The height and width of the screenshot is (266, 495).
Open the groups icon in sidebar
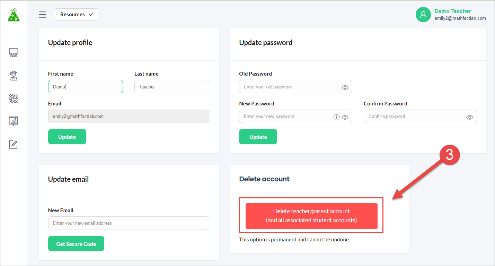pyautogui.click(x=14, y=98)
